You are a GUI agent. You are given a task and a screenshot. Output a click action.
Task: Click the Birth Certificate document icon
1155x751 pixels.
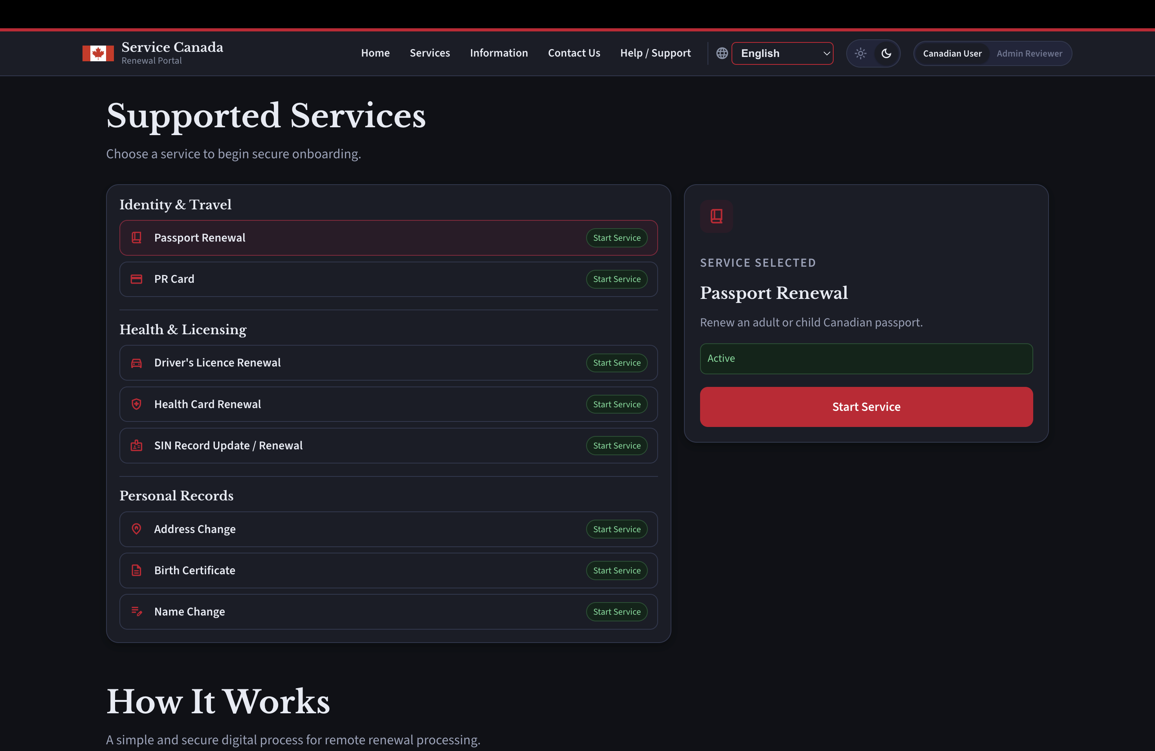pos(136,570)
